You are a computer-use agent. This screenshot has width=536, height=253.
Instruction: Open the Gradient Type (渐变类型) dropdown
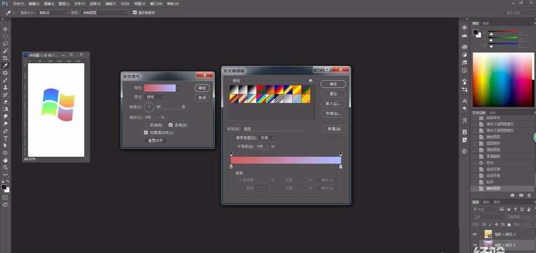(267, 138)
